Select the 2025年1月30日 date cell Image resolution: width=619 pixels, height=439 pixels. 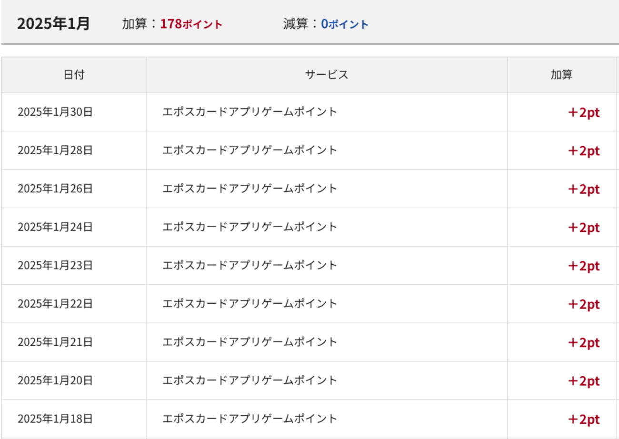click(x=55, y=112)
